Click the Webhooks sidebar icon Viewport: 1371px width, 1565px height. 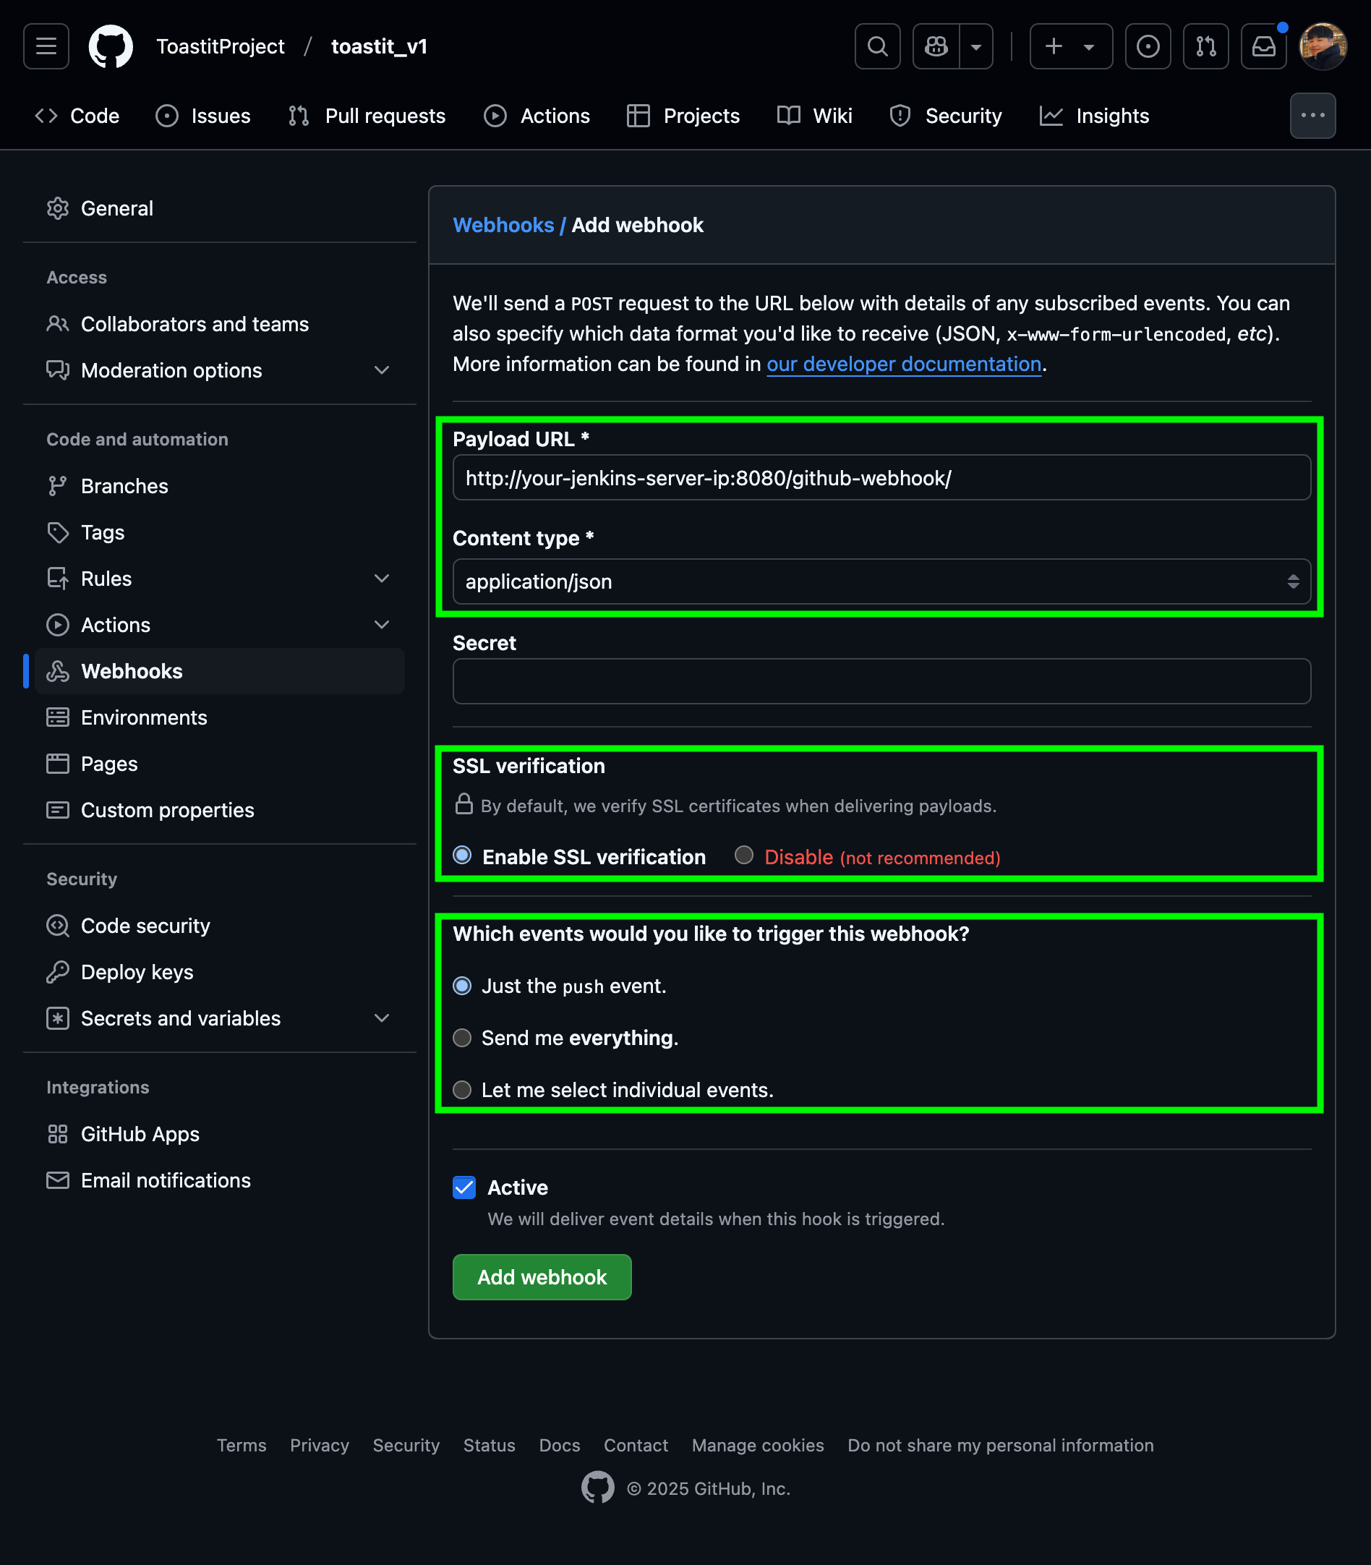(x=57, y=671)
